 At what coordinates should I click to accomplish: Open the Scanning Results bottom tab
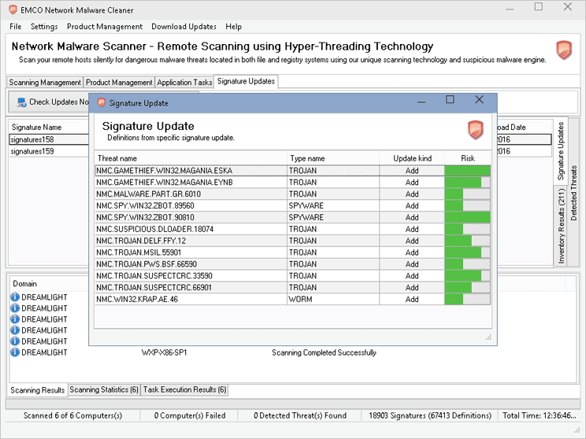(37, 390)
